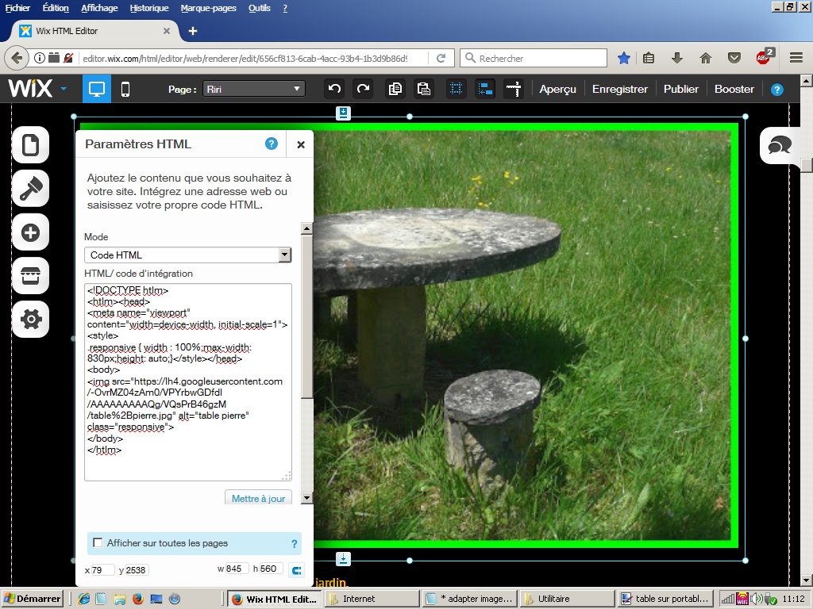Open the Outils menu

coord(260,8)
